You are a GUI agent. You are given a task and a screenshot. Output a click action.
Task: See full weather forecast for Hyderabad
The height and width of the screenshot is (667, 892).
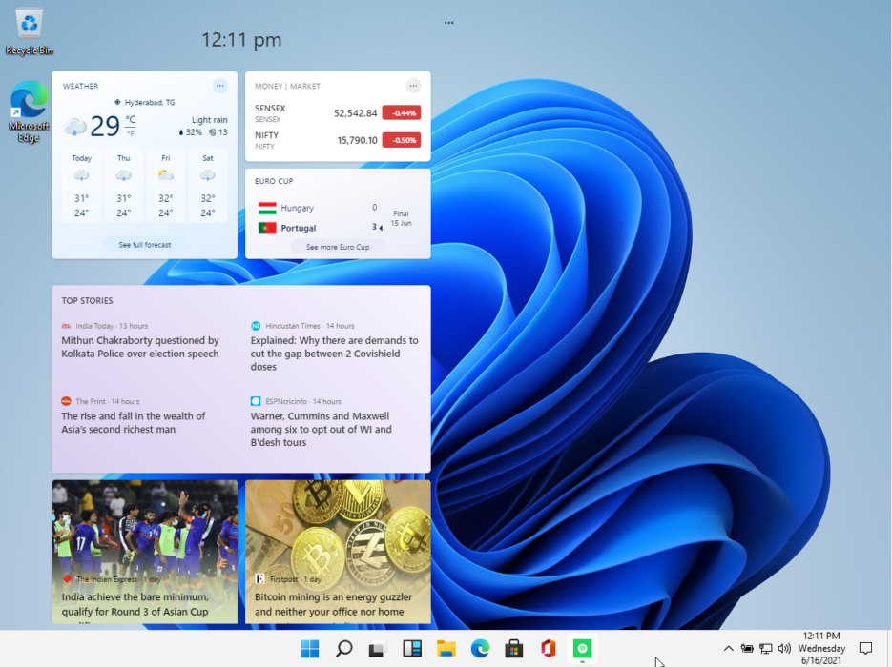click(x=144, y=244)
